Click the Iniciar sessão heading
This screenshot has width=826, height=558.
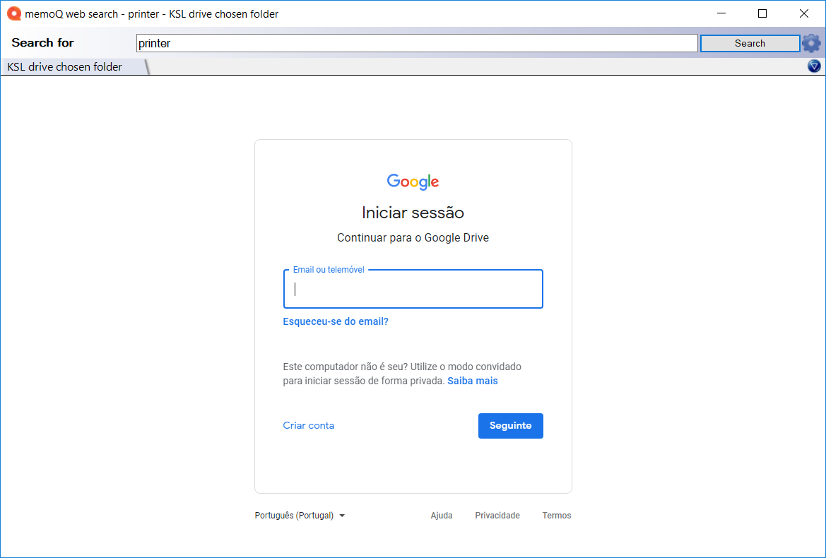[x=413, y=213]
